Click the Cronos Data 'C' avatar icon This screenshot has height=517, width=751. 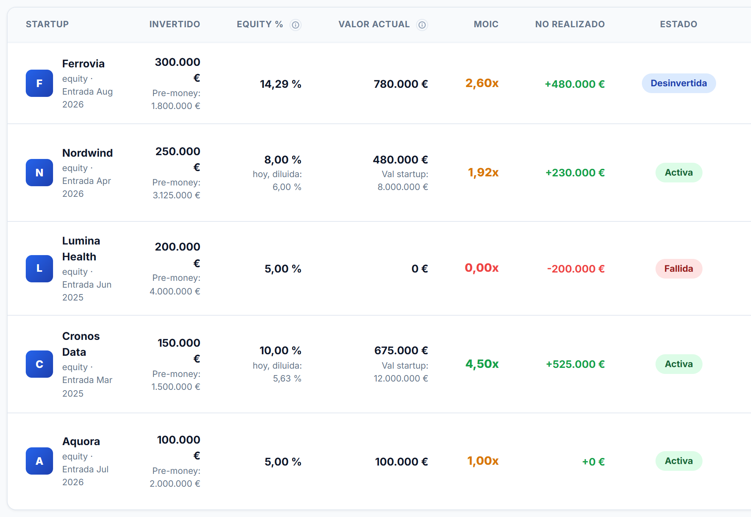click(39, 364)
